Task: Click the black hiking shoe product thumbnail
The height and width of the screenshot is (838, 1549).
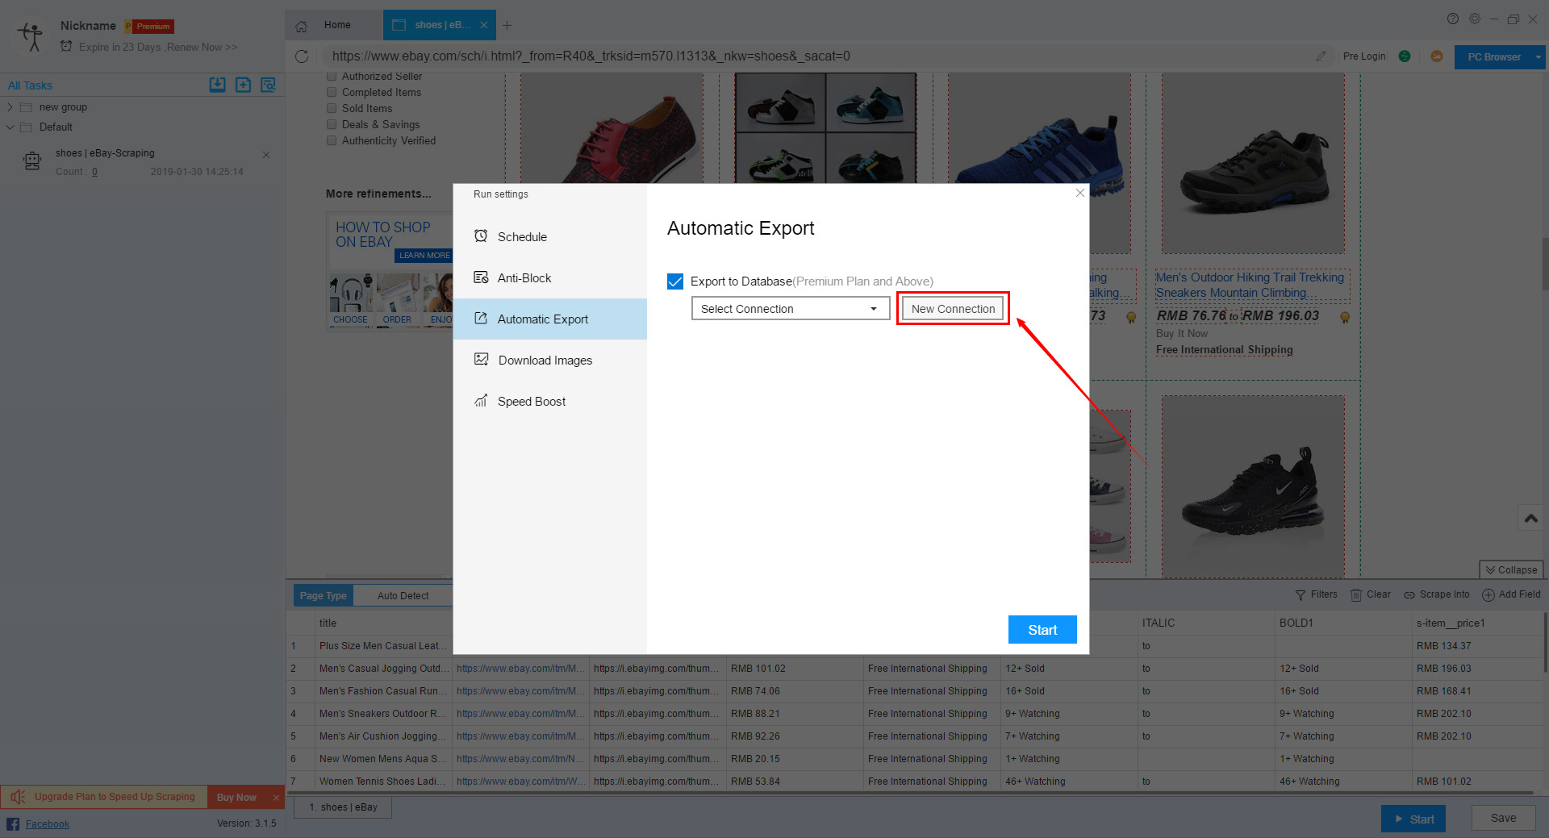Action: tap(1253, 163)
